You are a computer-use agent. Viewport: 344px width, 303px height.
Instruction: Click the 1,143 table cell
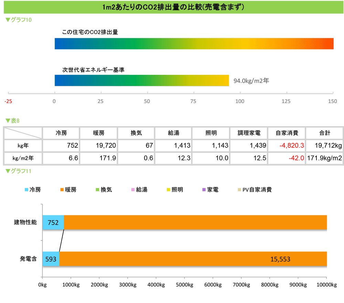coord(211,145)
